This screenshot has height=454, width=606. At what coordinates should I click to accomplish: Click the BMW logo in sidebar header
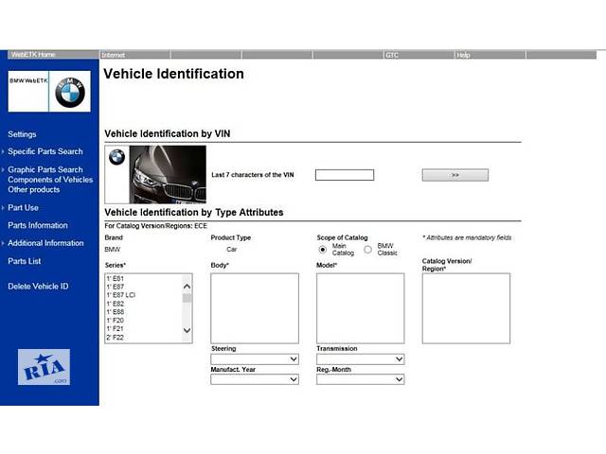(x=70, y=90)
